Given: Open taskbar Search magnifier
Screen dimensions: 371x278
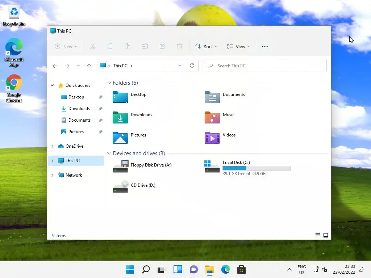Looking at the screenshot, I should (146, 269).
